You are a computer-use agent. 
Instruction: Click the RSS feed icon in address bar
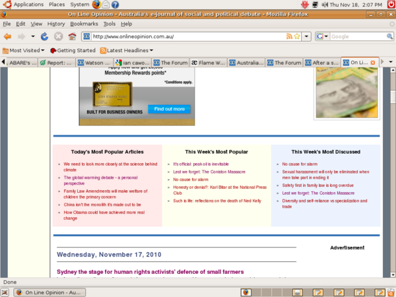tap(289, 36)
